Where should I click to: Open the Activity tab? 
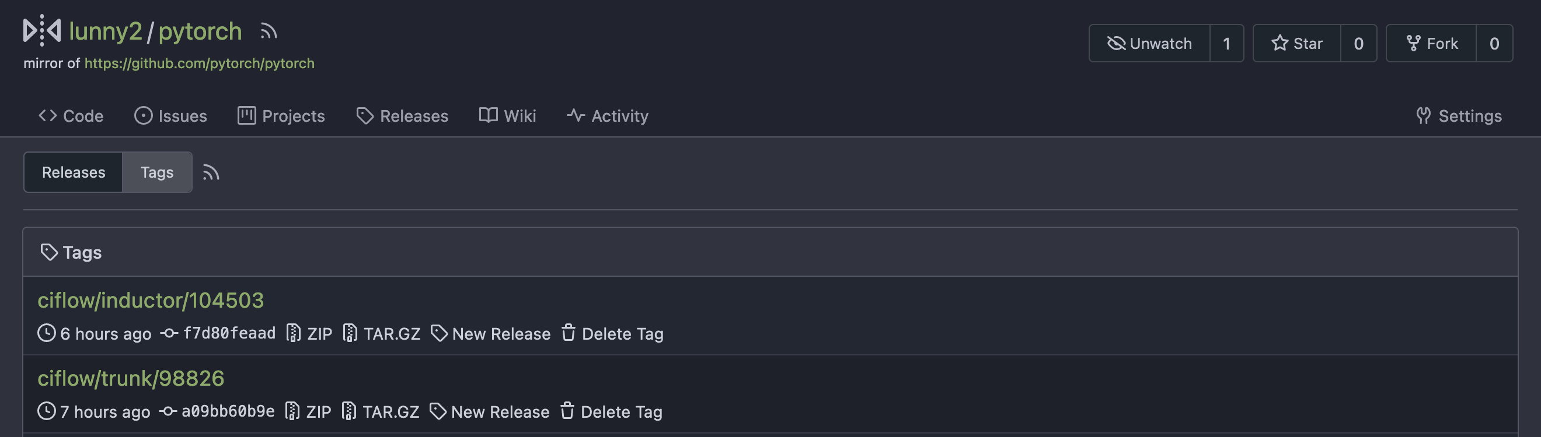pos(607,115)
